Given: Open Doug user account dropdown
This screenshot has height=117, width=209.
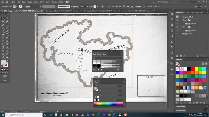Looking at the screenshot, I should [x=164, y=2].
